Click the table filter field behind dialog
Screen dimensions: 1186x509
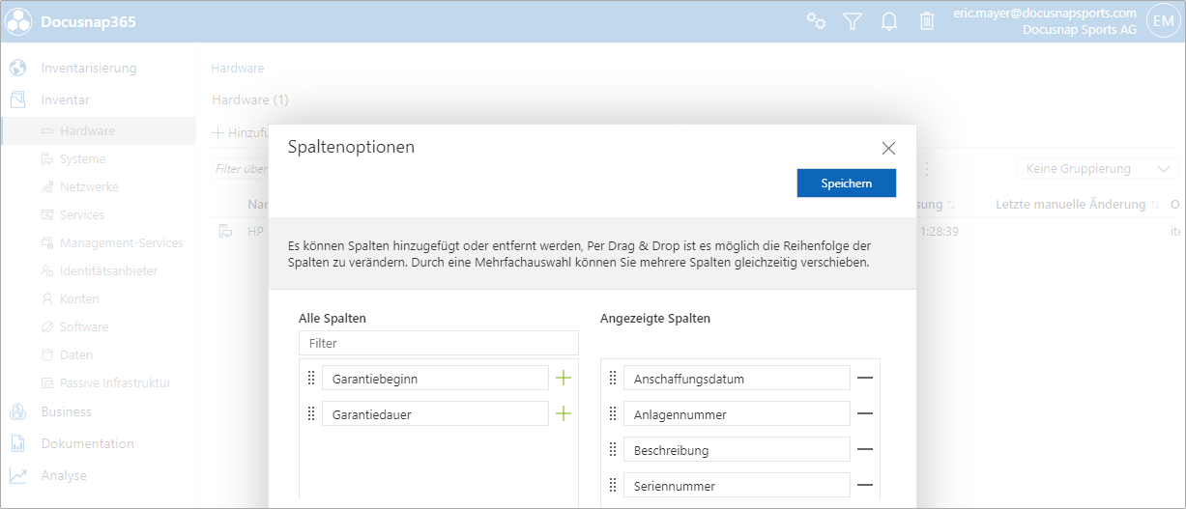(x=241, y=169)
